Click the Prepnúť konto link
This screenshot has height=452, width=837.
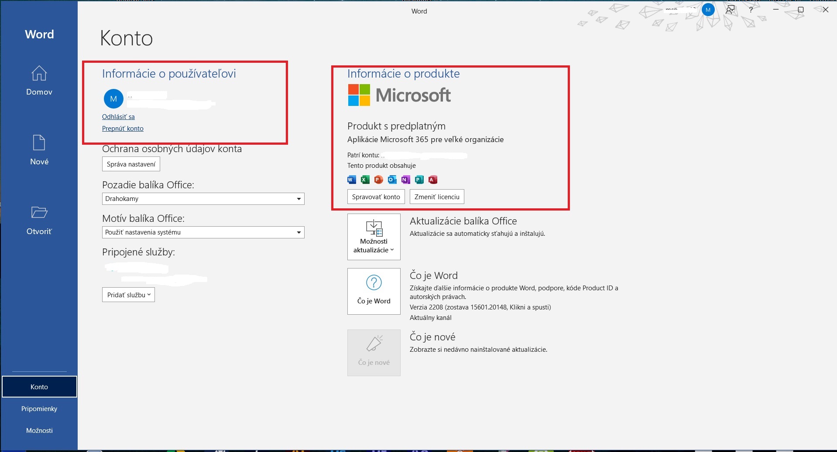tap(123, 129)
